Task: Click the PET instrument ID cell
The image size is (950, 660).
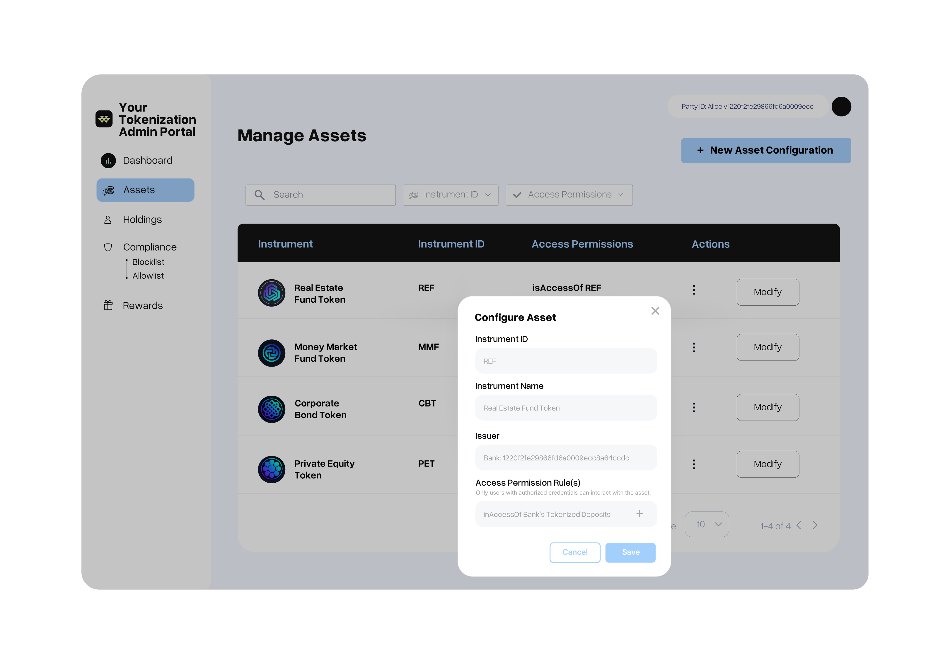Action: (426, 464)
